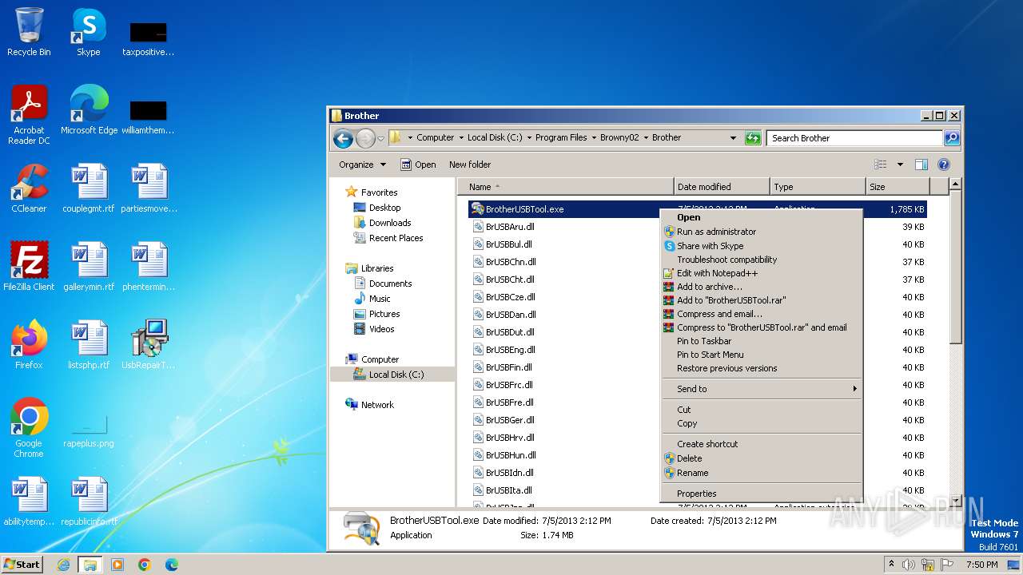Screen dimensions: 1023x575
Task: Open the Organize dropdown menu
Action: [x=362, y=165]
